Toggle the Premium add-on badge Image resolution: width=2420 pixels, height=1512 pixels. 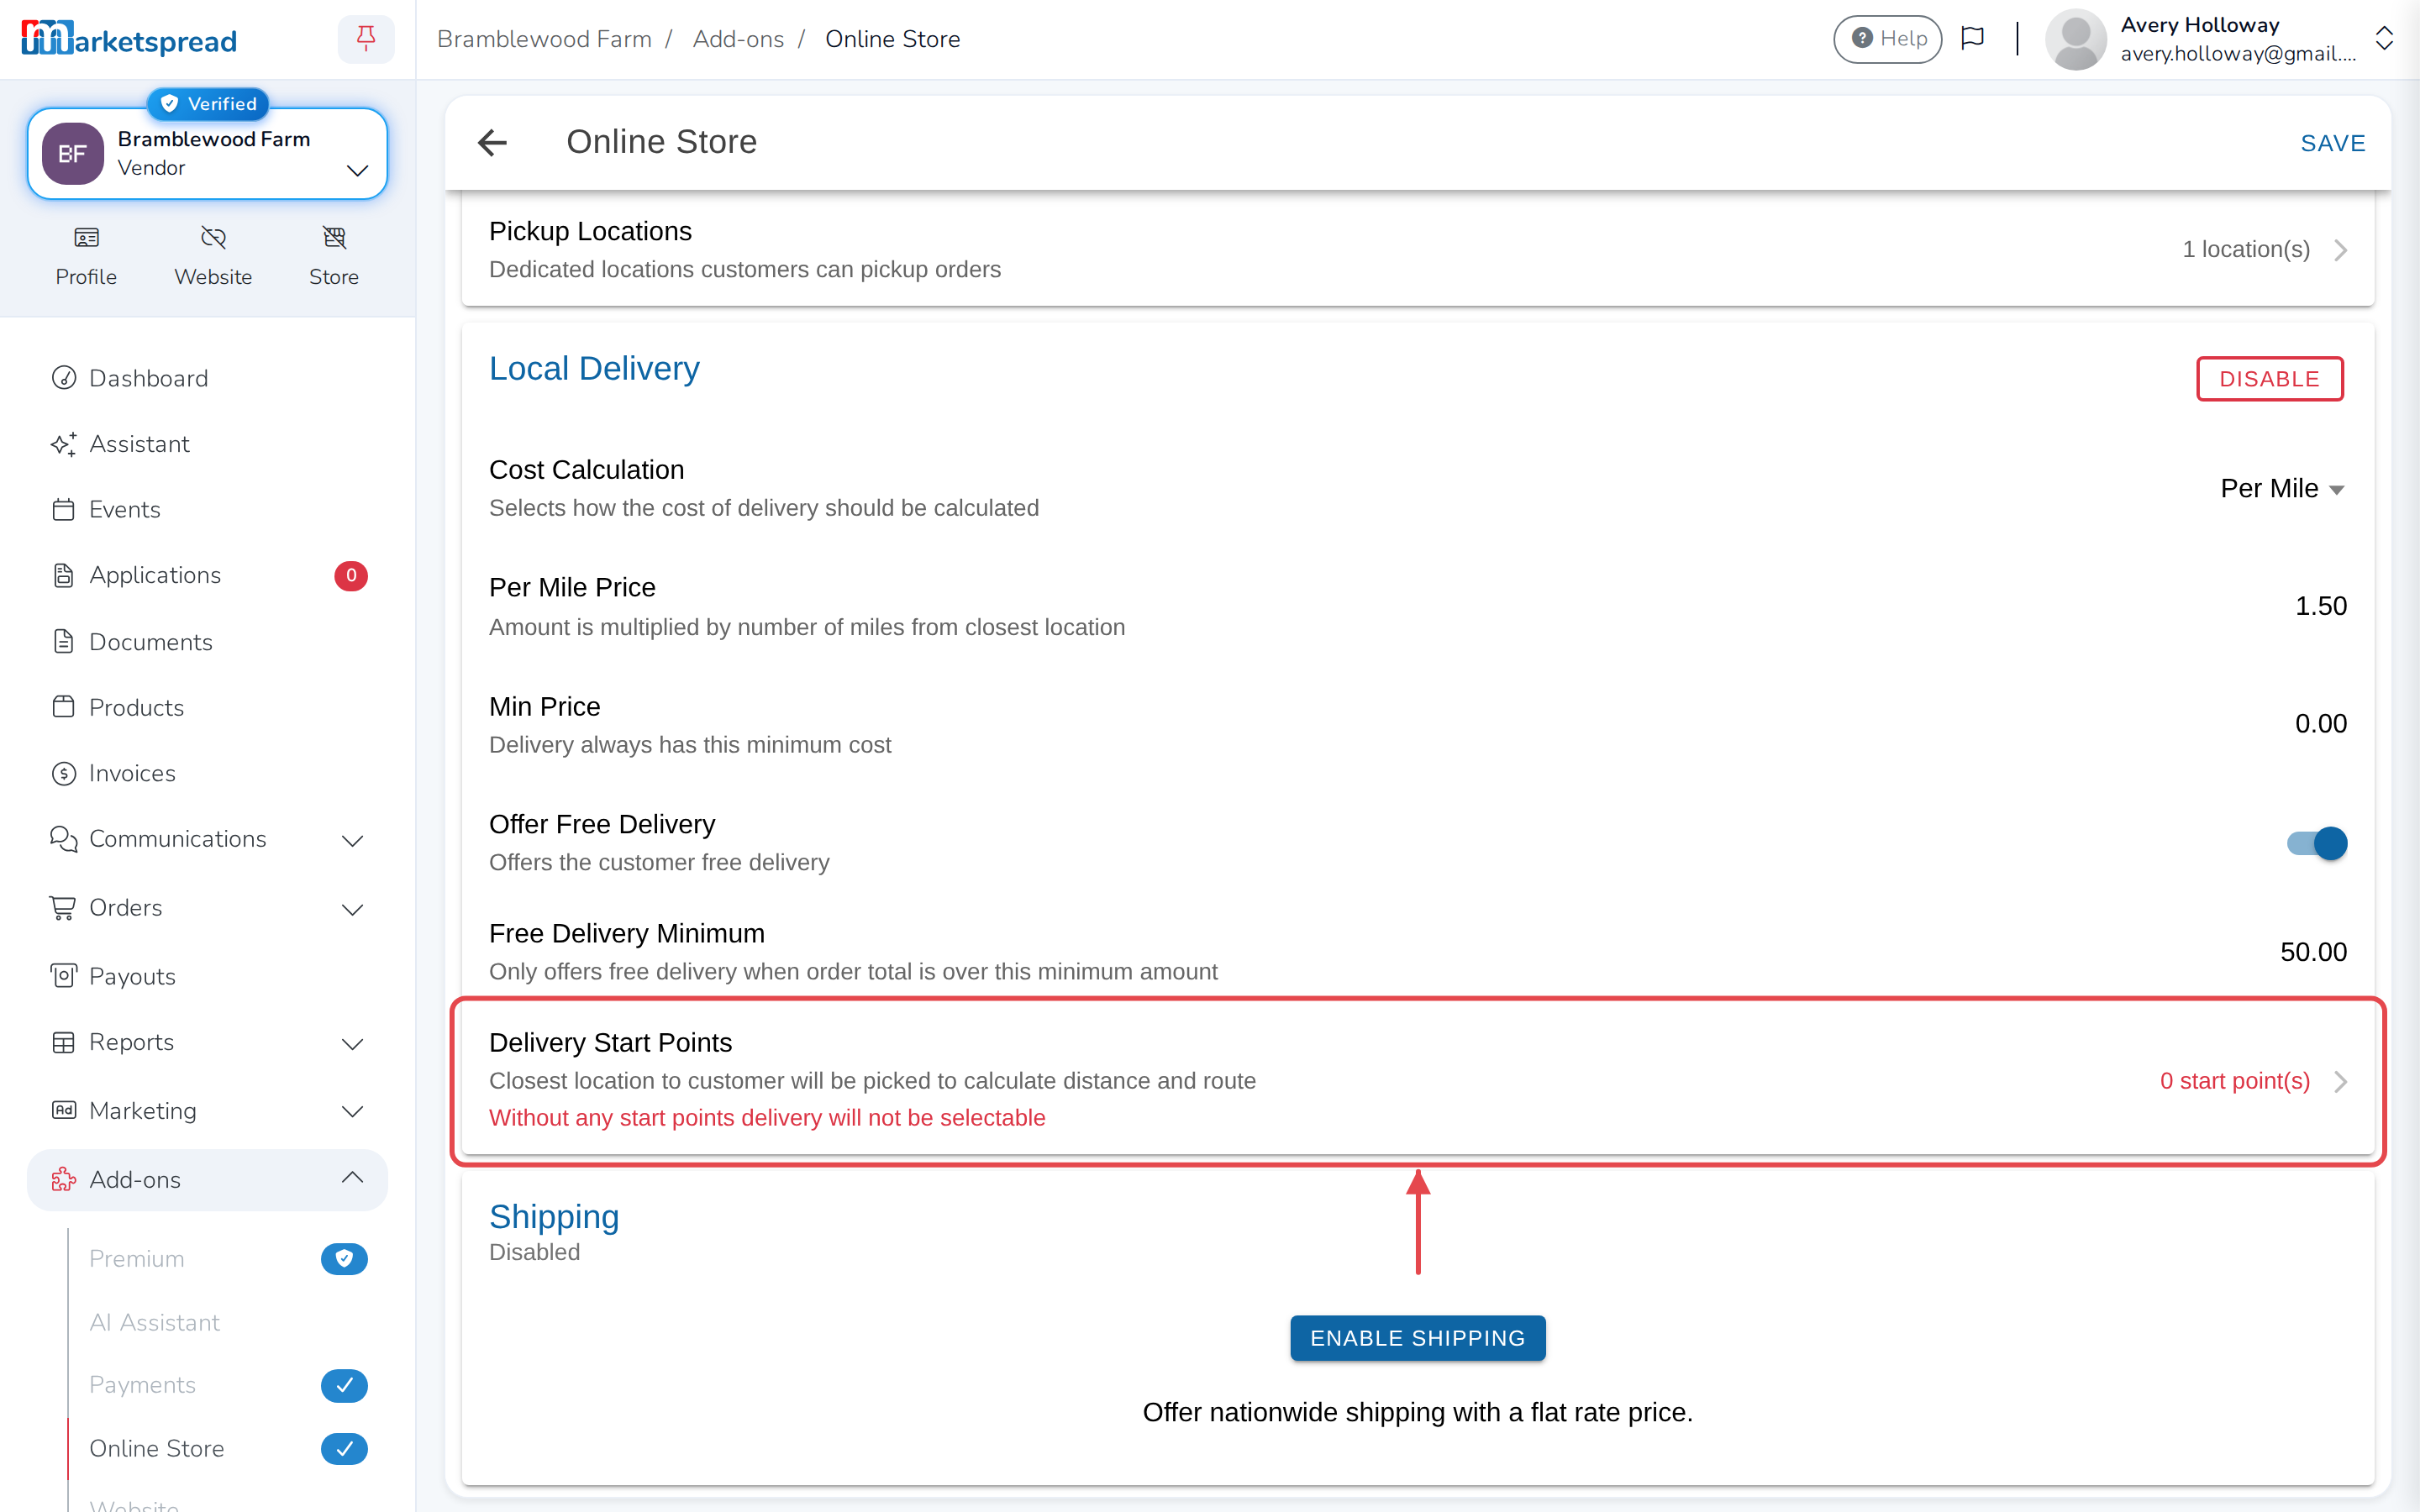coord(344,1259)
